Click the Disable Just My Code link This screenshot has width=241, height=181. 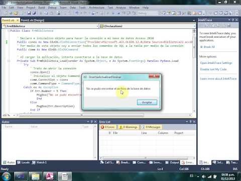[213, 69]
